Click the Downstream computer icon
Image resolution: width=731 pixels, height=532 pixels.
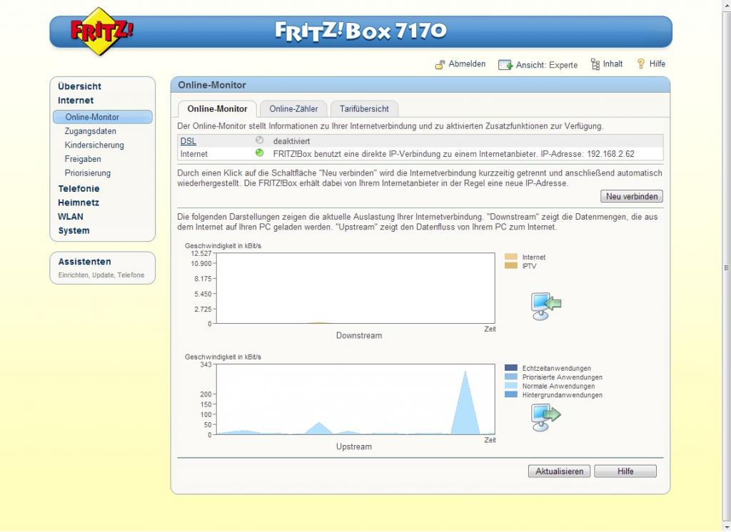(x=546, y=306)
